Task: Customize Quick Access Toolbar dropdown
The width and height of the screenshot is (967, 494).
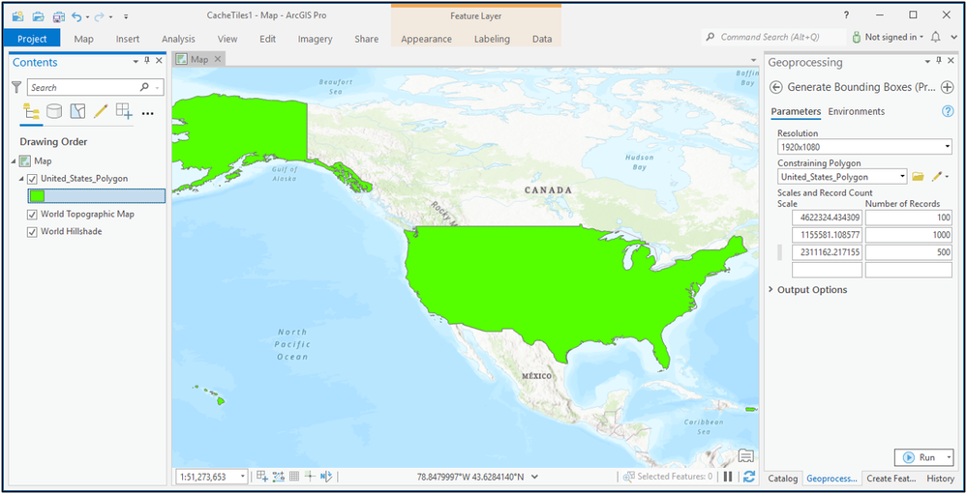Action: (x=126, y=16)
